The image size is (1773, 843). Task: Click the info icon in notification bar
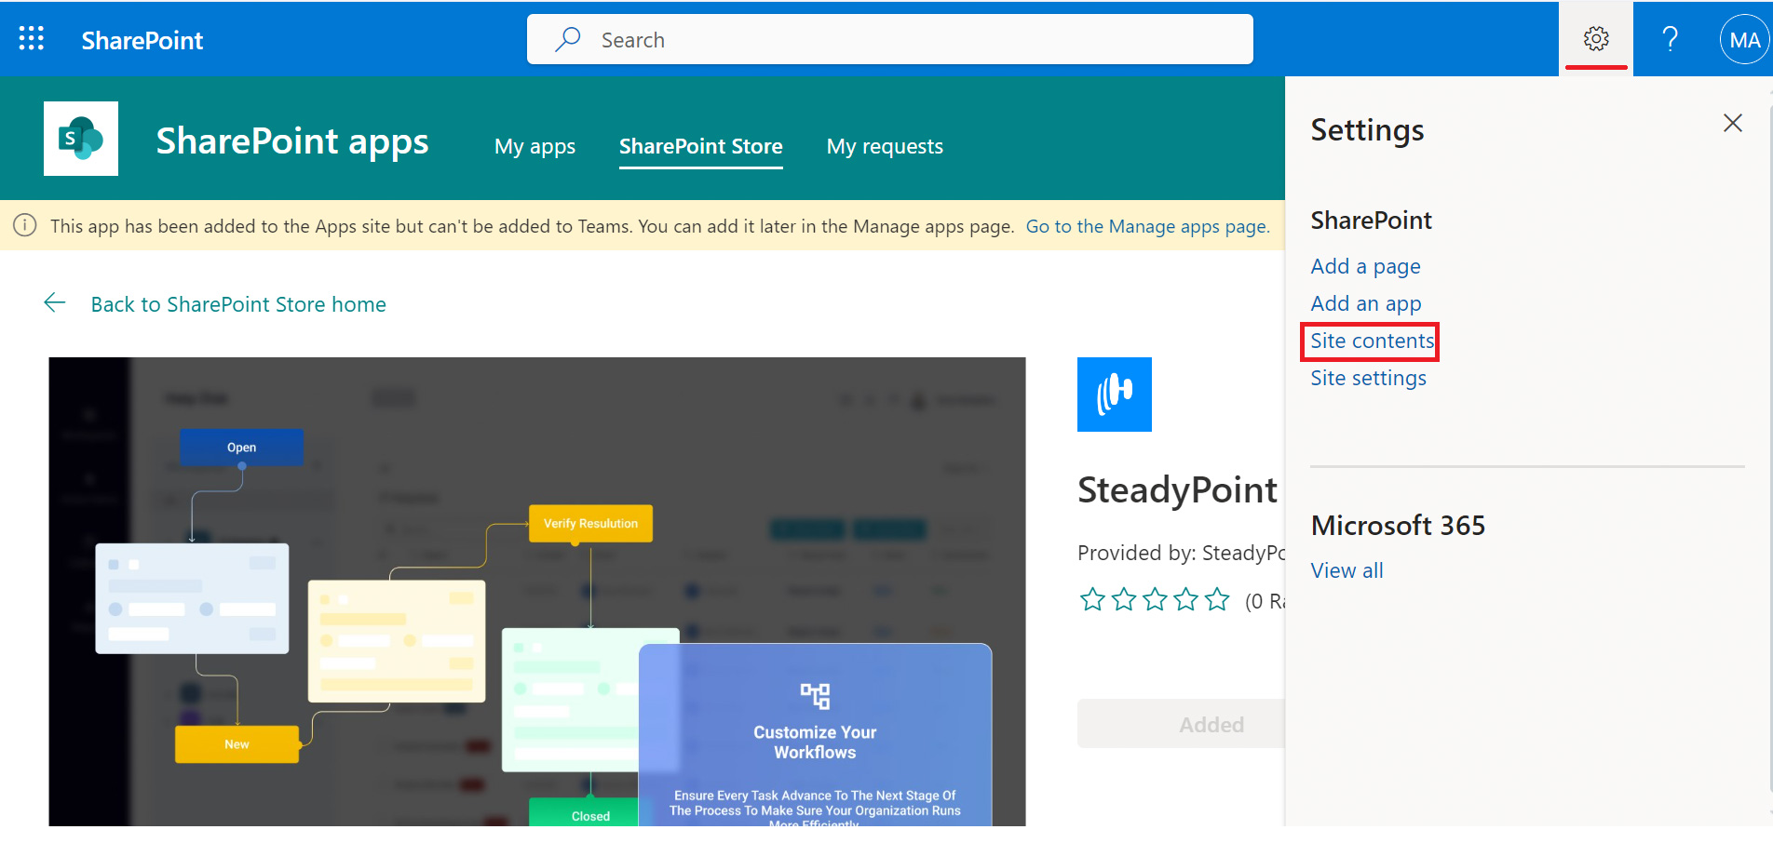tap(25, 225)
